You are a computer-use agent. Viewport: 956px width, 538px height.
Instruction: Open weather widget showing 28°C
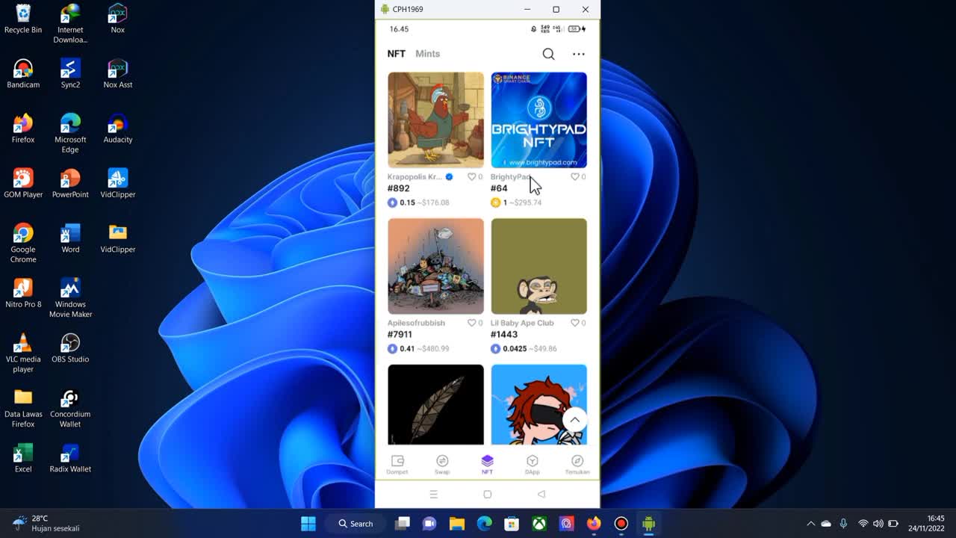point(46,523)
